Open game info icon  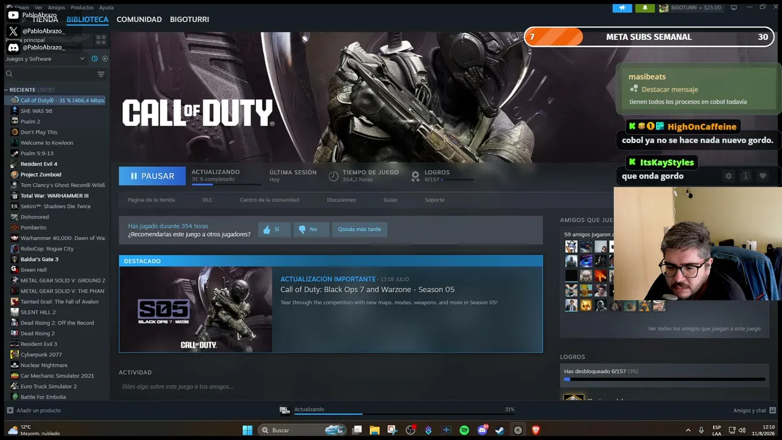point(745,176)
